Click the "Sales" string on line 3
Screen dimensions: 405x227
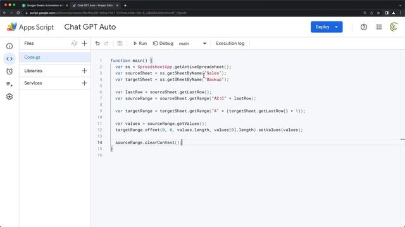213,73
